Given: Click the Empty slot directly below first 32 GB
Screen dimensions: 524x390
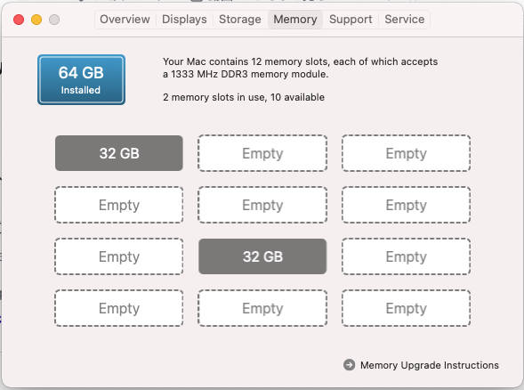Looking at the screenshot, I should pyautogui.click(x=119, y=205).
